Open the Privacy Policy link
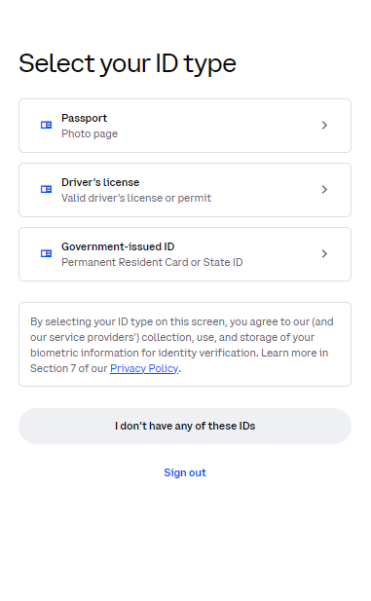371x601 pixels. pos(144,368)
